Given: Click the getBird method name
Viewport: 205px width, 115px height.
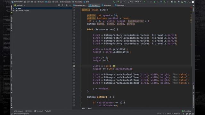Looking at the screenshot, I should click(x=102, y=97).
